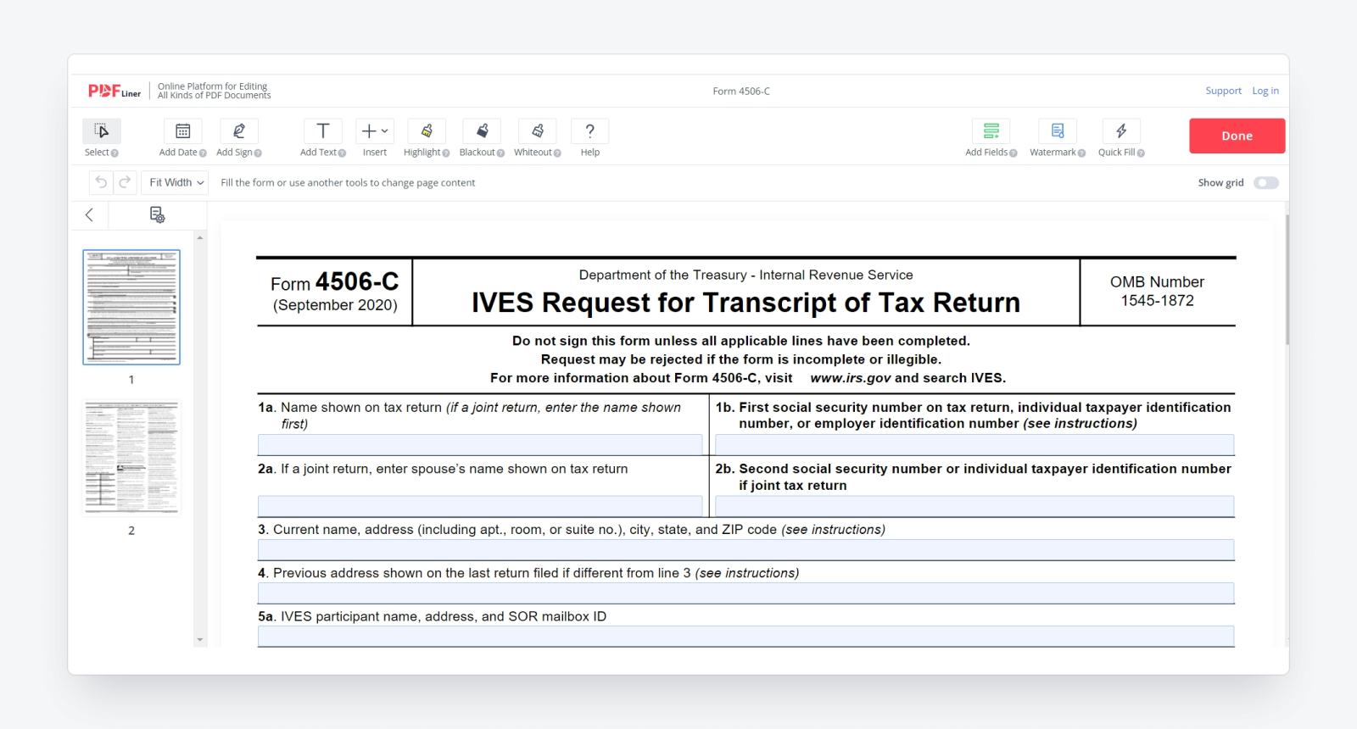Pick the Whiteout eraser tool

(x=538, y=131)
